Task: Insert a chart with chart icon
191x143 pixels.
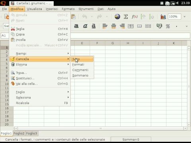Action: coord(163,17)
